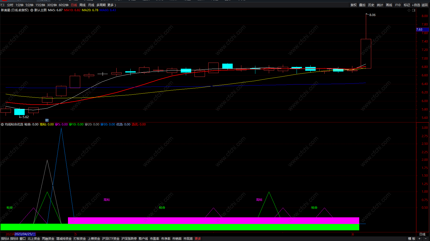The height and width of the screenshot is (241, 430).
Task: Expand the 默认主图 main chart indicator dropdown
Action: 32,10
